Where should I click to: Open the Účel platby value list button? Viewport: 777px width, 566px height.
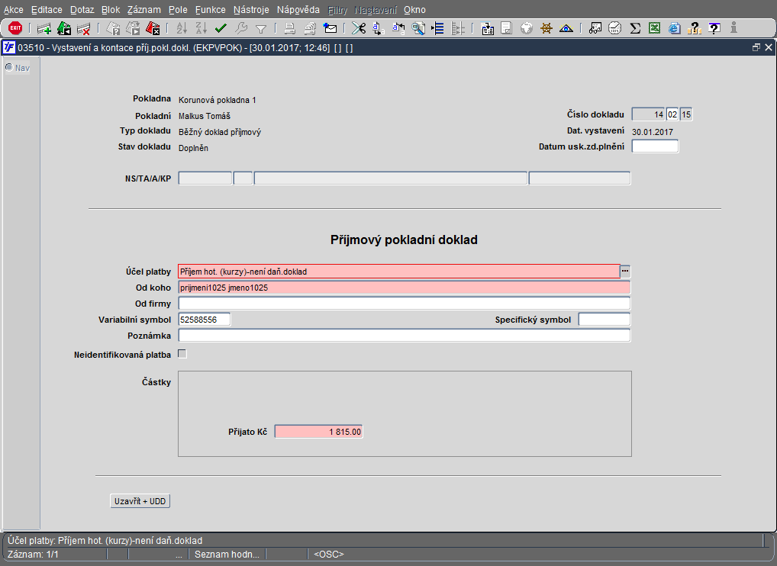(x=625, y=272)
